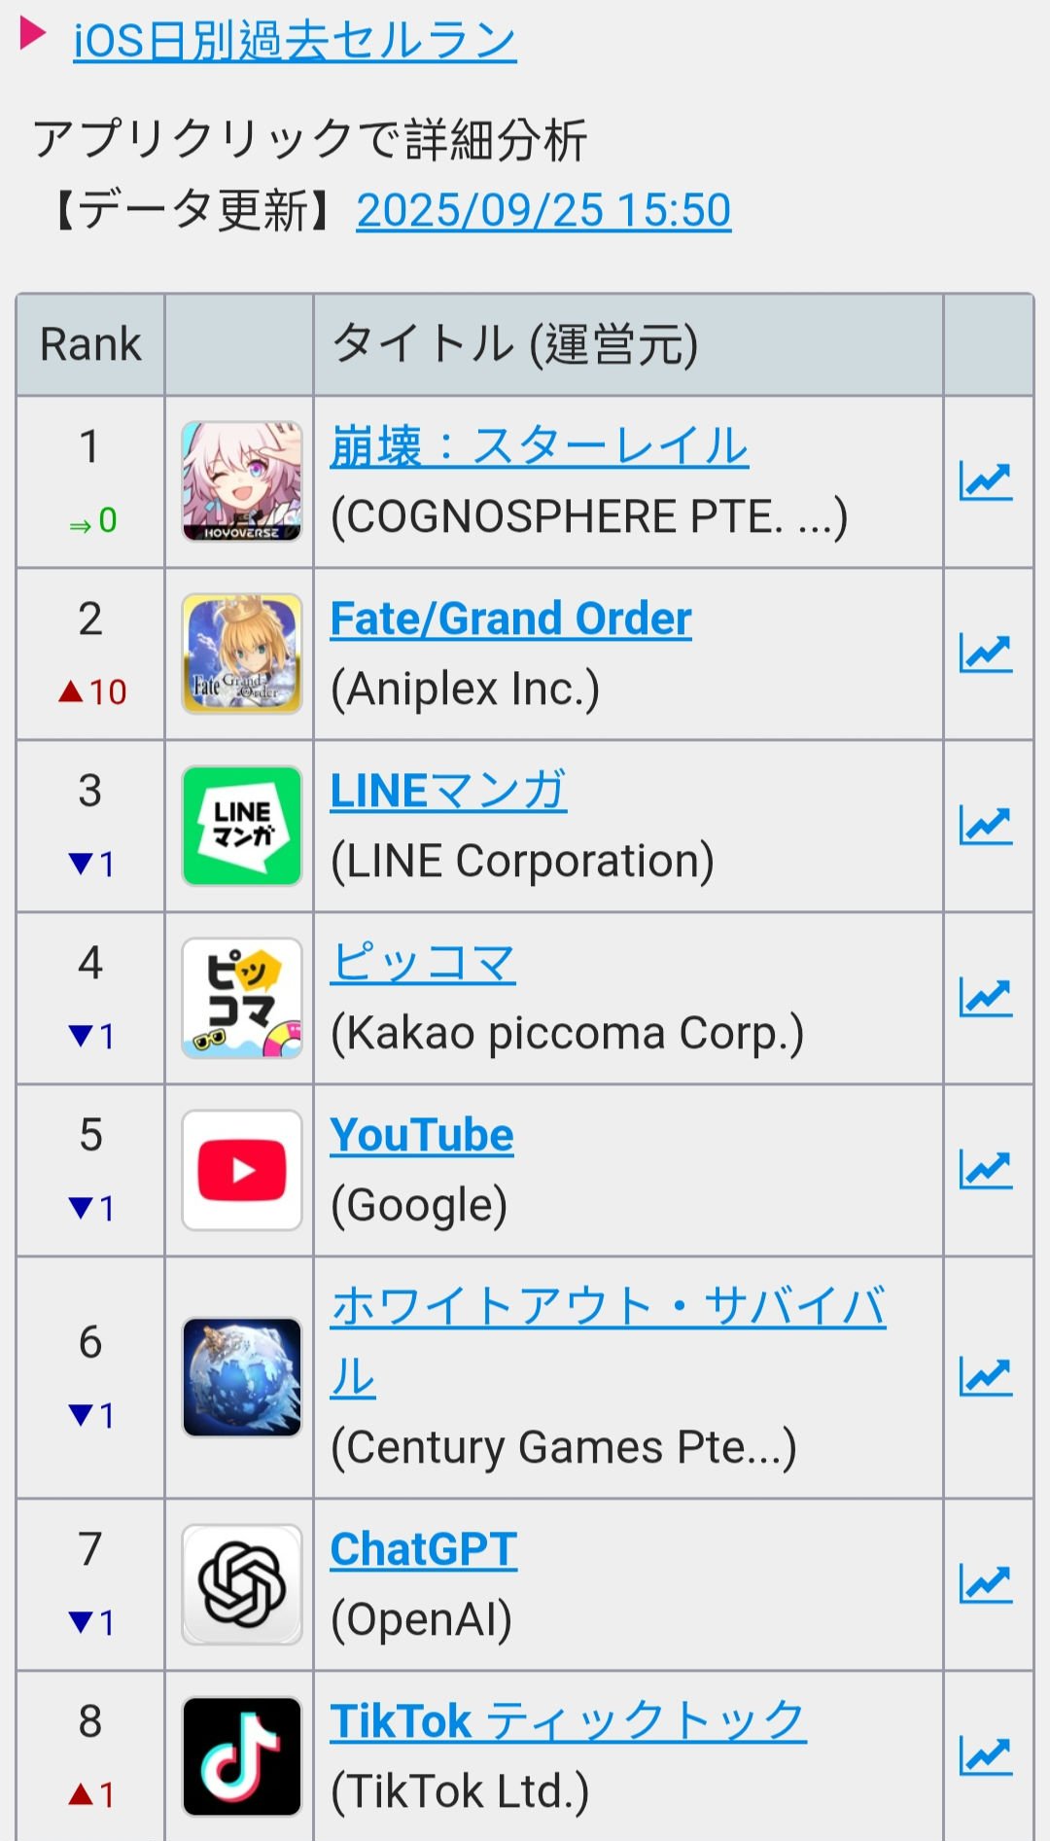The width and height of the screenshot is (1050, 1841).
Task: Tap the Fate/Grand Order app icon
Action: 242,654
